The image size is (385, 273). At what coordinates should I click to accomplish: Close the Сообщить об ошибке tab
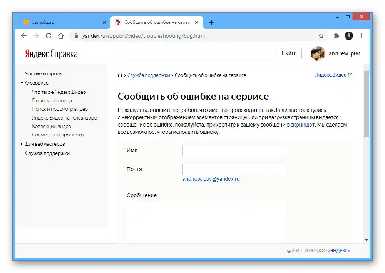(x=197, y=22)
